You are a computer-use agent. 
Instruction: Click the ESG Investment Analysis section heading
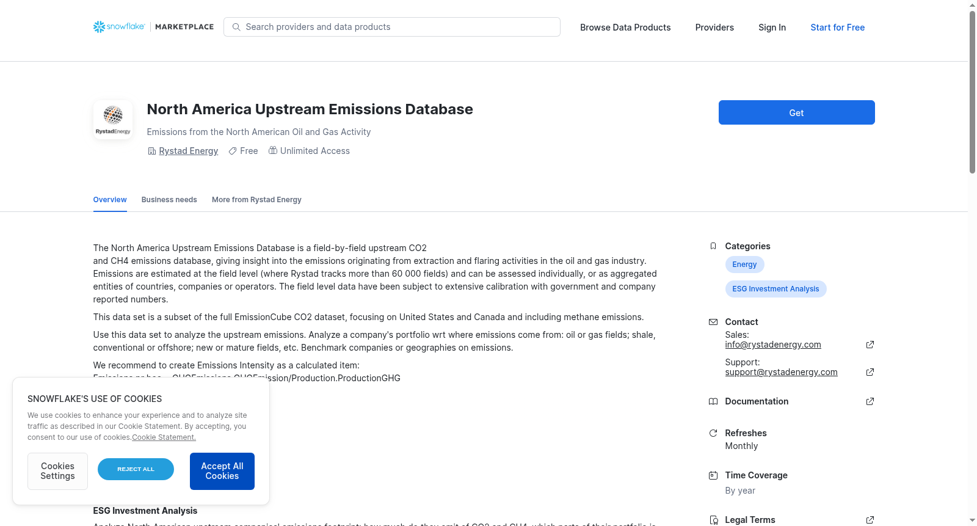[x=145, y=511]
